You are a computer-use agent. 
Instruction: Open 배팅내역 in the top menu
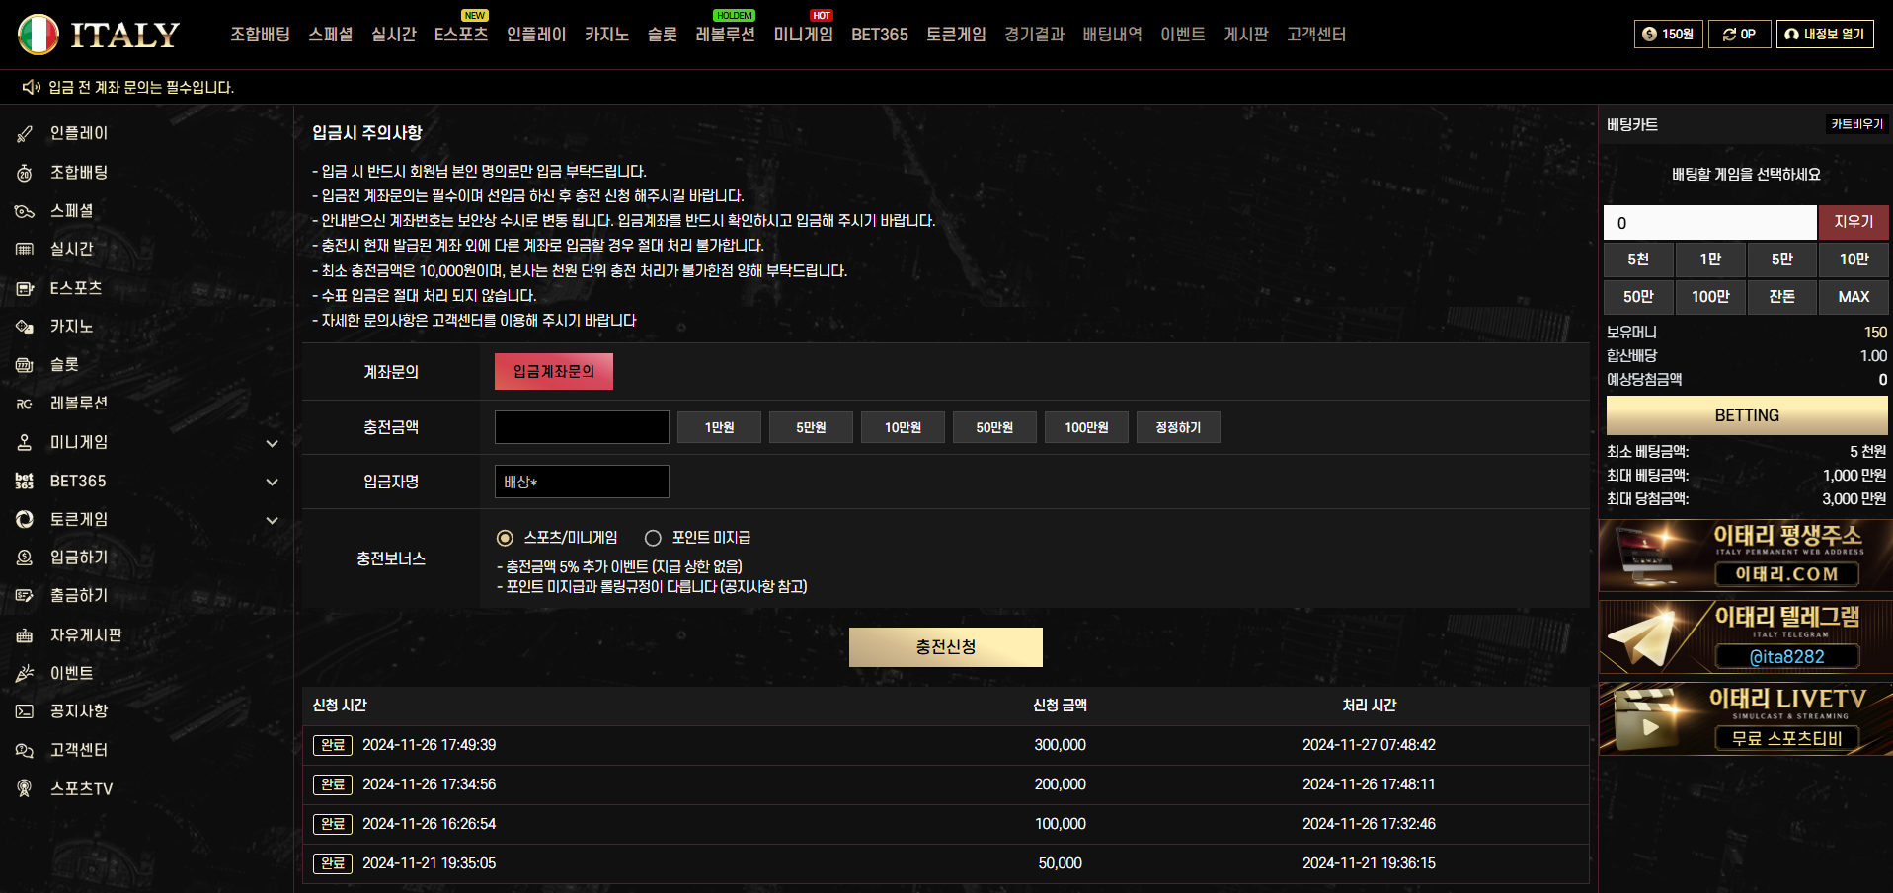[1112, 35]
